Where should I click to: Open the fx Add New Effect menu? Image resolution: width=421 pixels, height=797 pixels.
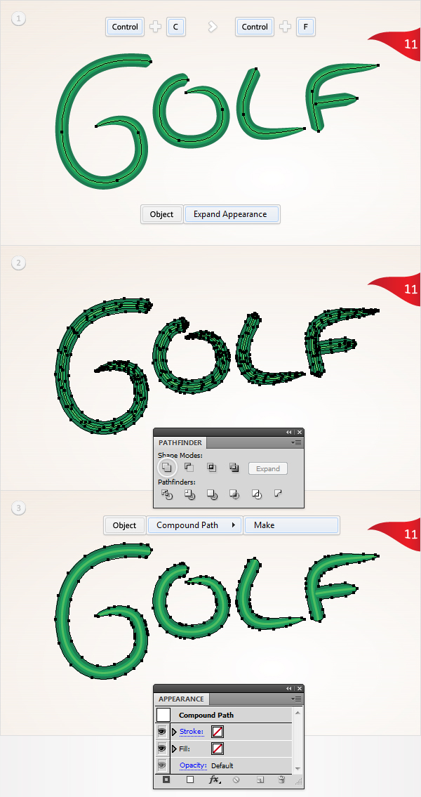[214, 779]
